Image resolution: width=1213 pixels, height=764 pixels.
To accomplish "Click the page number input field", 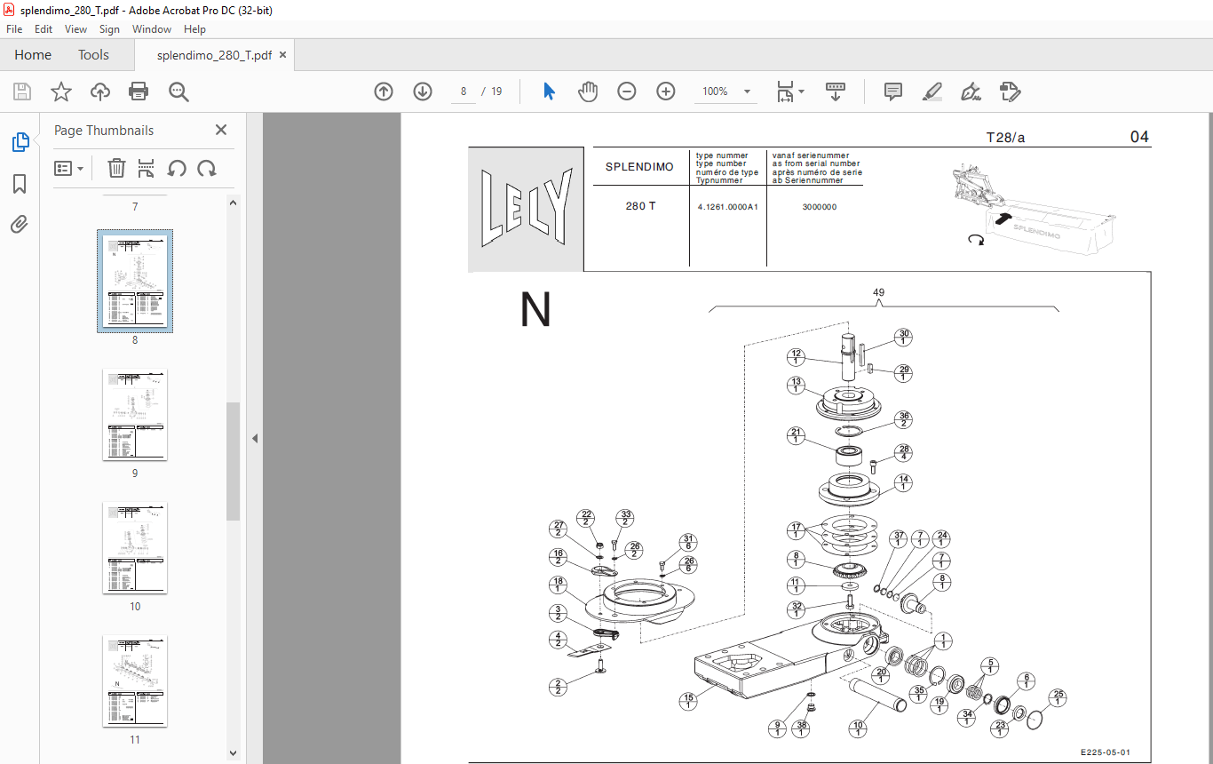I will click(x=463, y=92).
